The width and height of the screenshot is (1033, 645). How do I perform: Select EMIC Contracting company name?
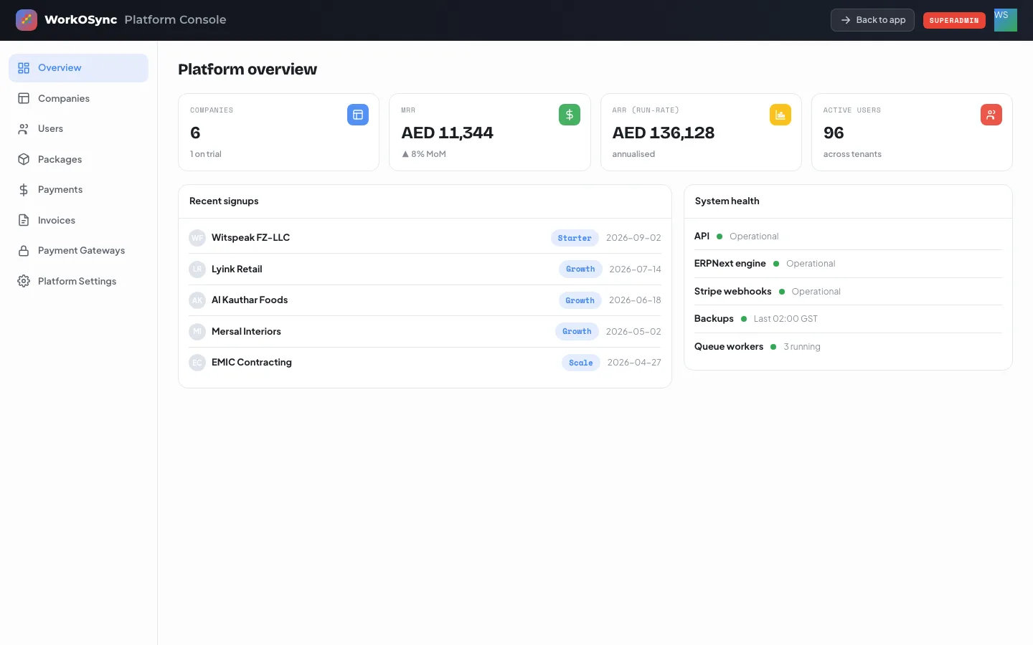coord(252,363)
